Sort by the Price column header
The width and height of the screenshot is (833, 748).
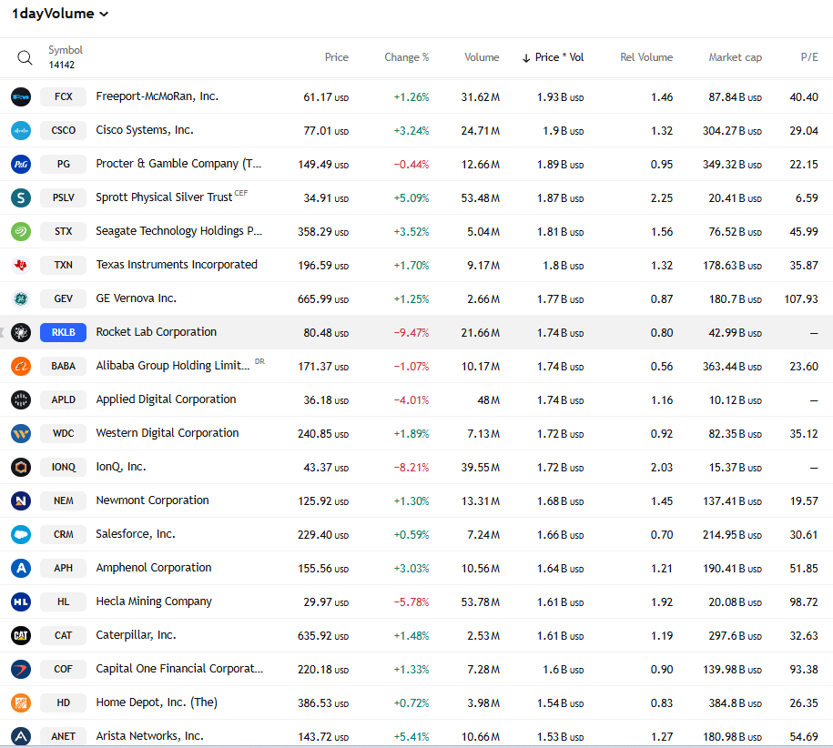(337, 57)
